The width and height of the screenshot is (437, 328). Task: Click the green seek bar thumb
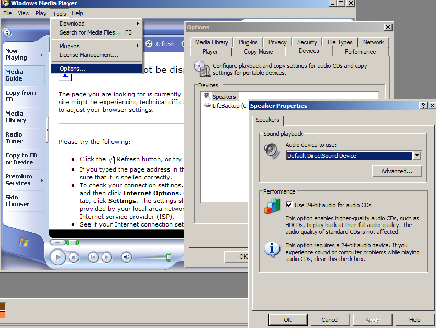point(72,242)
